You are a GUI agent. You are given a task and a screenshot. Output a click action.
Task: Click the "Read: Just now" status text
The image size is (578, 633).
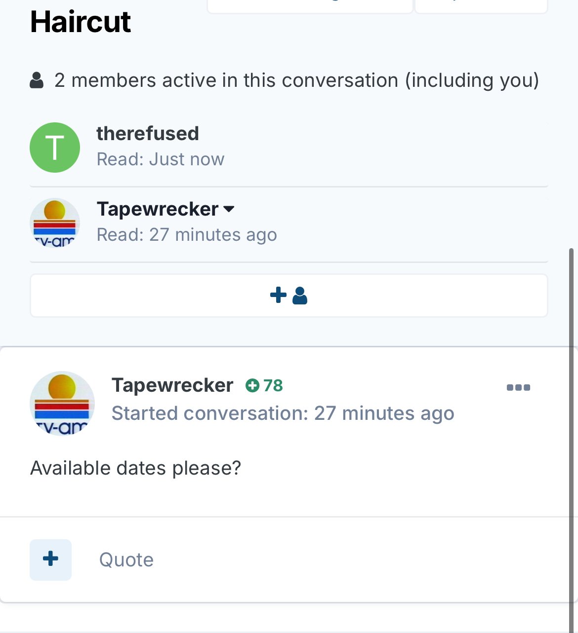pyautogui.click(x=161, y=159)
